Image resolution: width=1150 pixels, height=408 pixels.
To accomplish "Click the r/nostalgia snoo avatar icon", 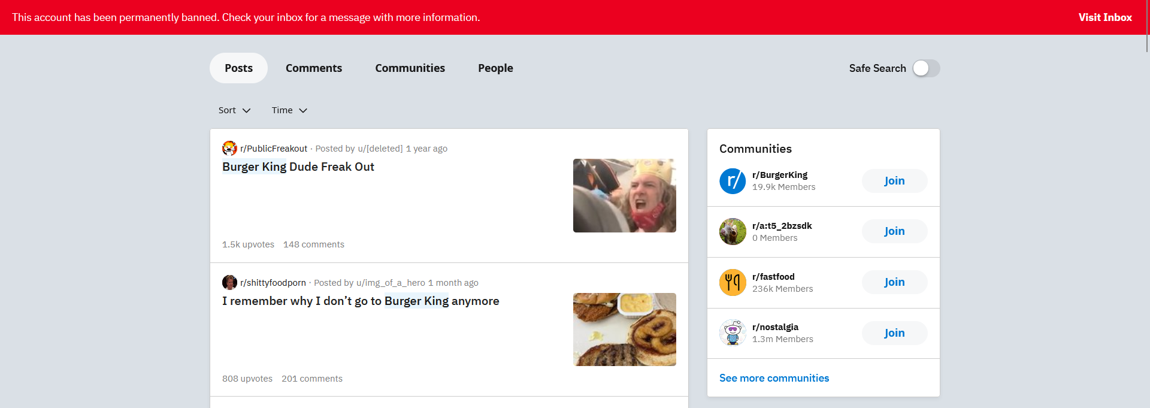I will point(733,333).
